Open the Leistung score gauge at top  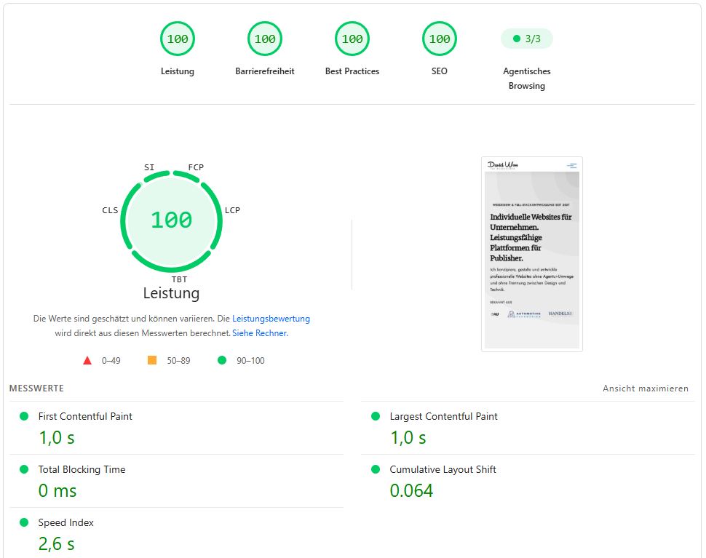pyautogui.click(x=178, y=39)
